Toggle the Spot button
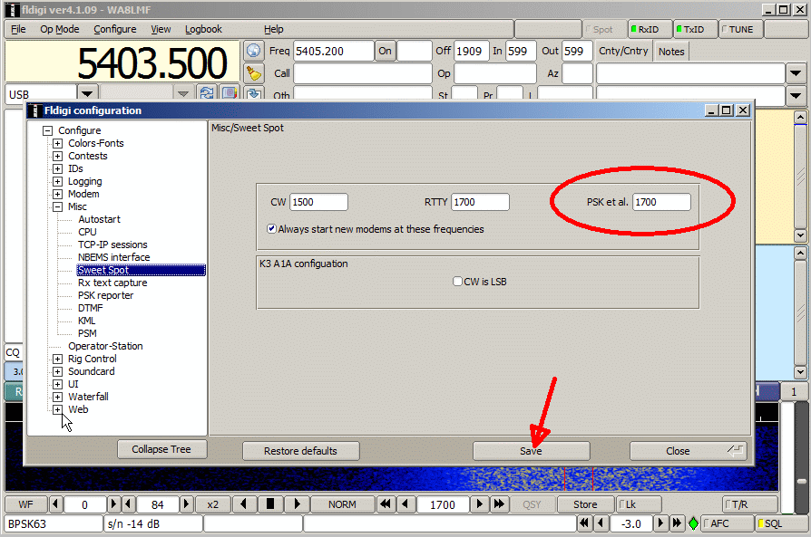This screenshot has height=537, width=811. pos(603,30)
